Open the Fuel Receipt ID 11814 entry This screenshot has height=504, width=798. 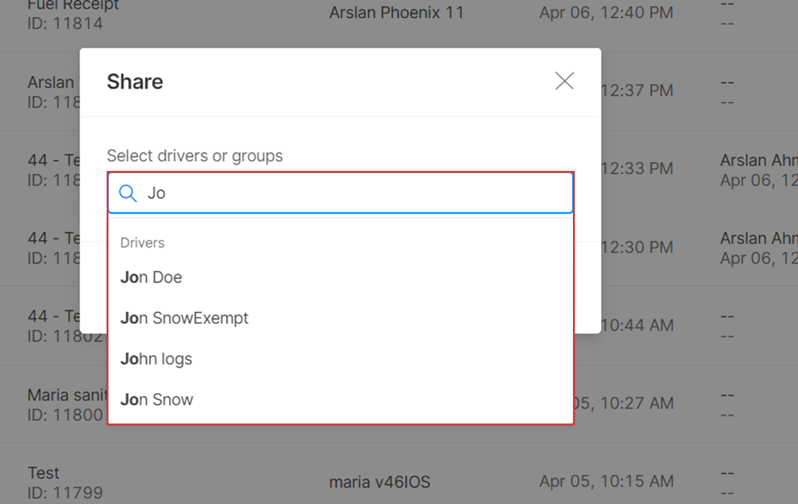click(x=74, y=14)
